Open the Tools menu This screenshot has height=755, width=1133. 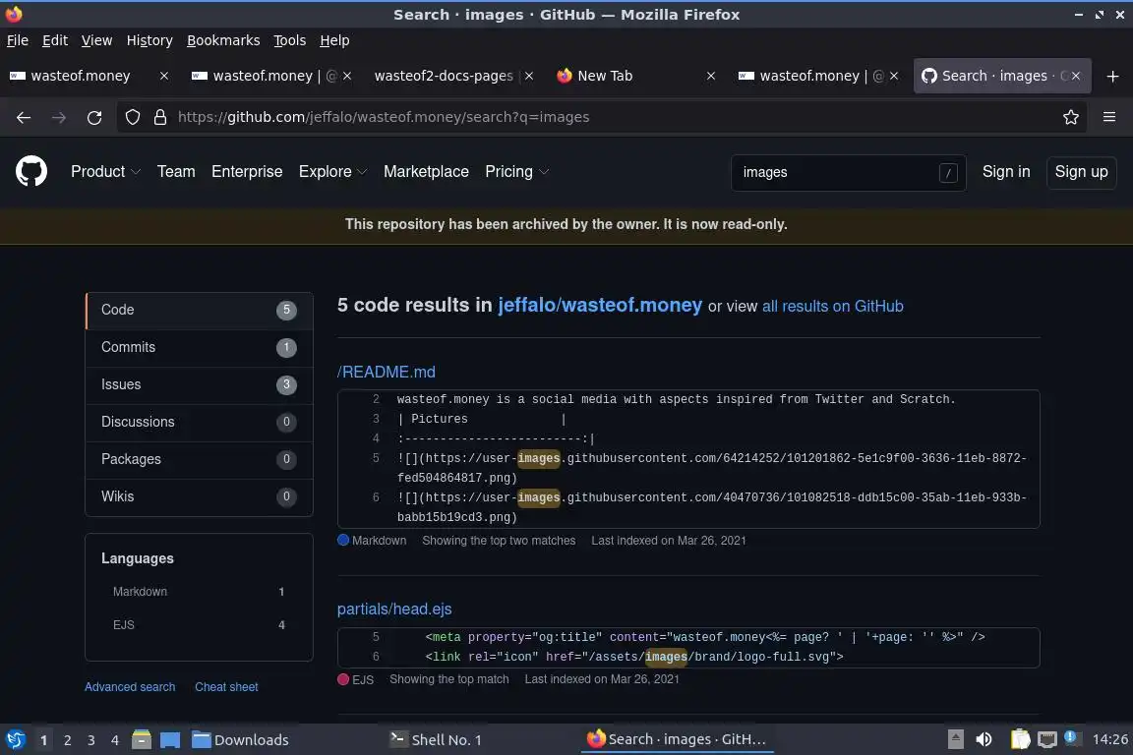290,40
